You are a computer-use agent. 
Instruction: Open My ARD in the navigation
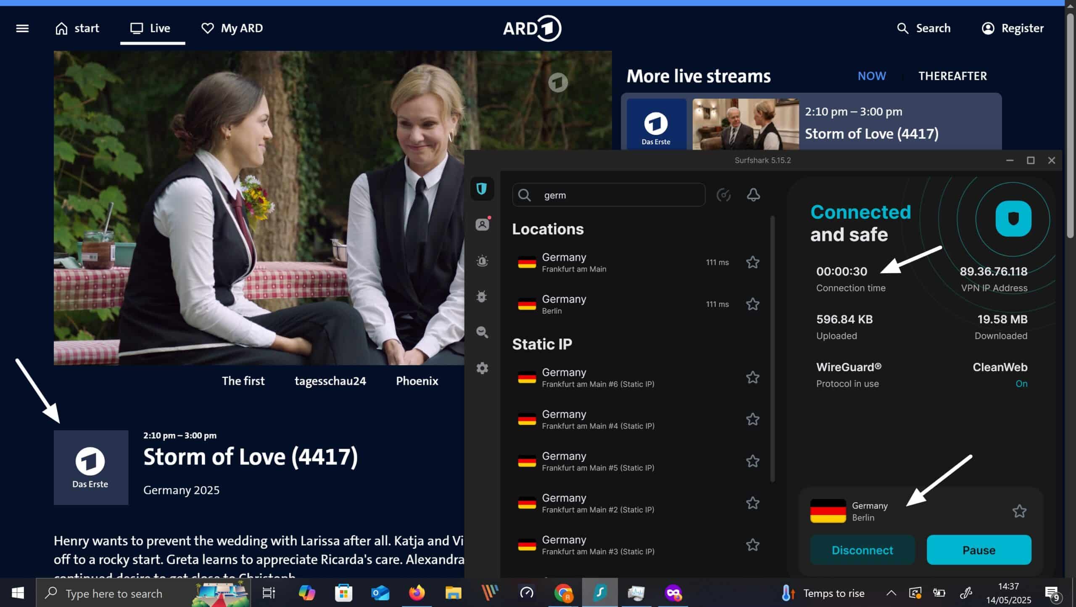(x=232, y=28)
